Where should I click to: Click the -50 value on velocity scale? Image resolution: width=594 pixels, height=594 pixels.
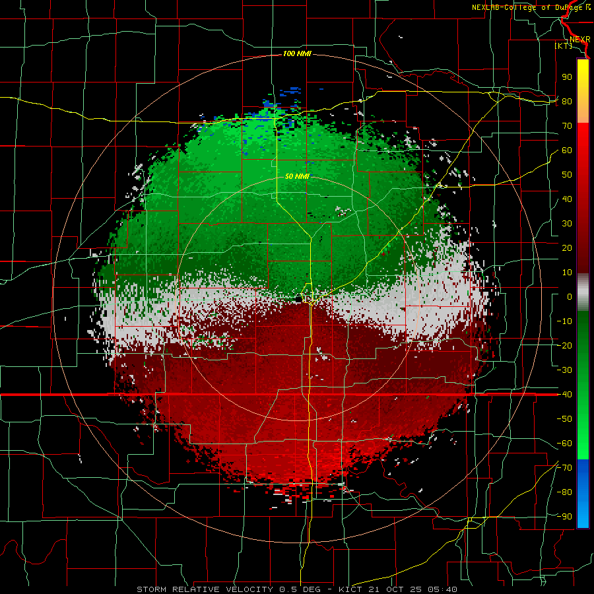coord(564,419)
